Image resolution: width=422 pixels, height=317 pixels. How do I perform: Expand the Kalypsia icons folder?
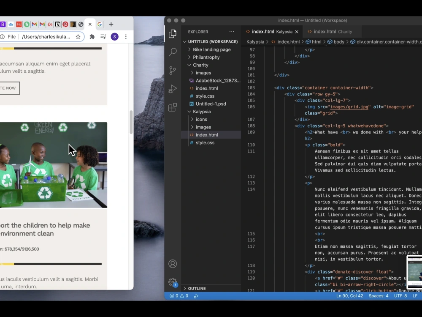[211, 119]
